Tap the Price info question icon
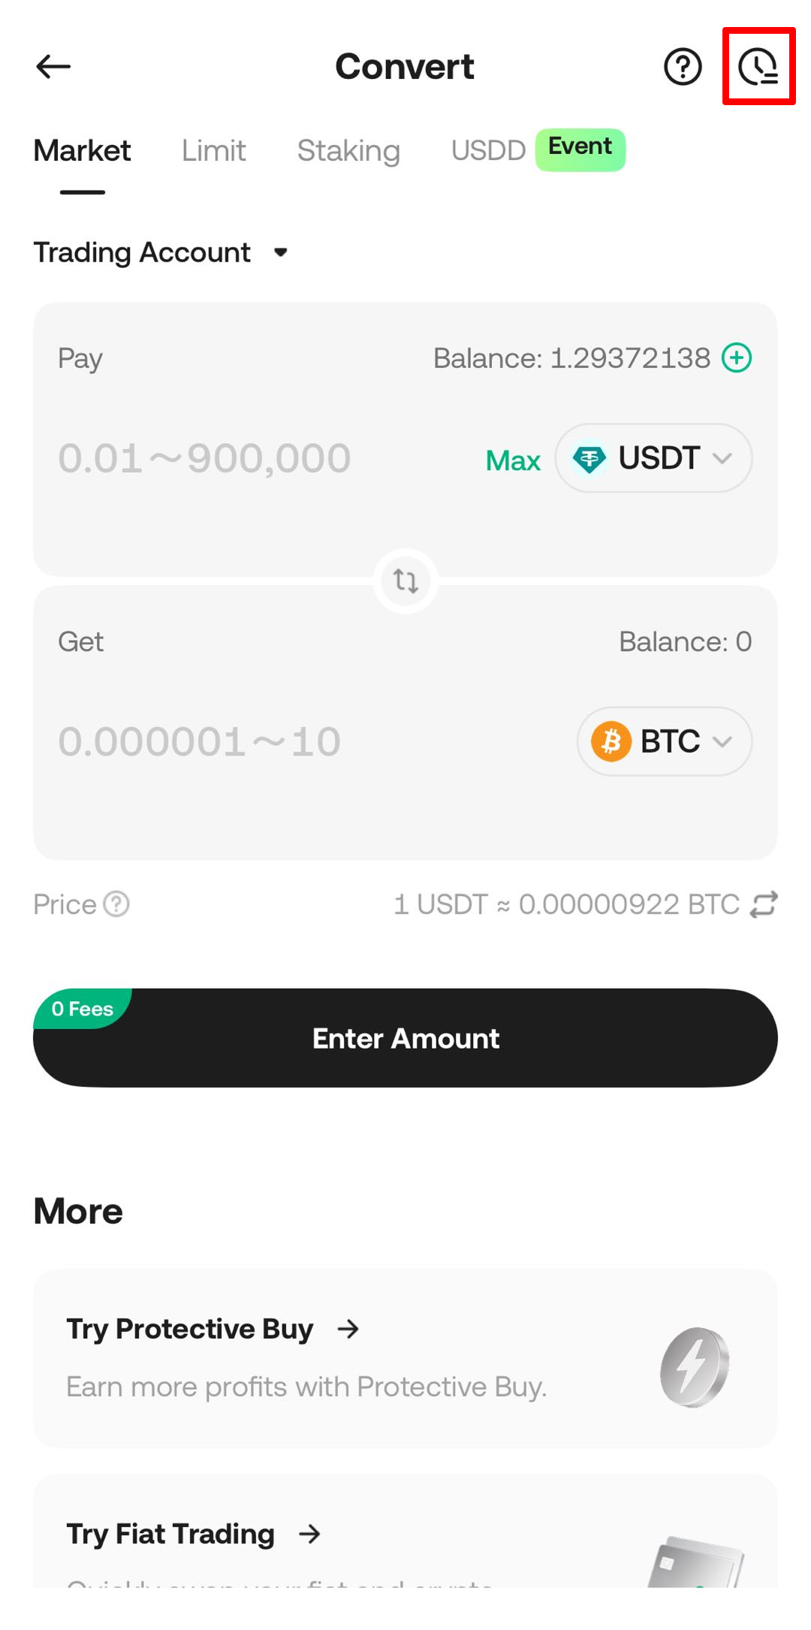The height and width of the screenshot is (1630, 811). (116, 904)
